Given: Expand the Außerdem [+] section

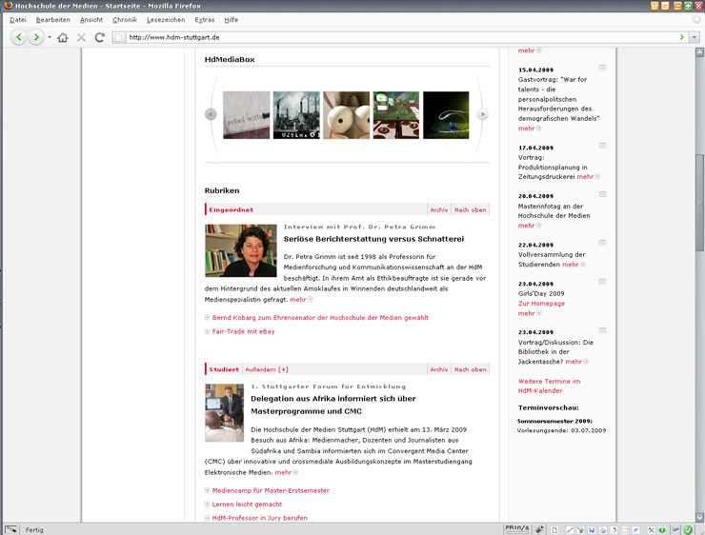Looking at the screenshot, I should tap(267, 369).
